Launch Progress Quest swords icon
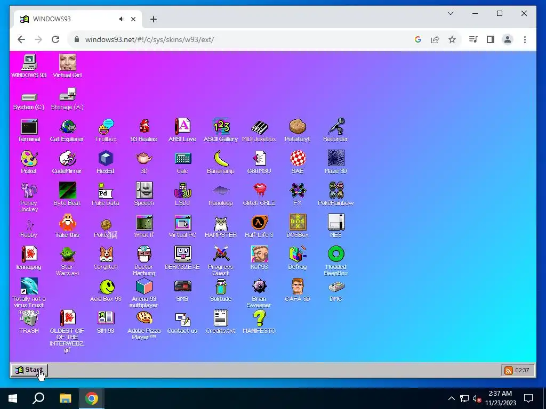The image size is (546, 409). (x=221, y=254)
